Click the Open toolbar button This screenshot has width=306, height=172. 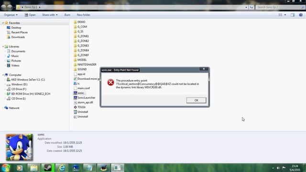[x=30, y=15]
